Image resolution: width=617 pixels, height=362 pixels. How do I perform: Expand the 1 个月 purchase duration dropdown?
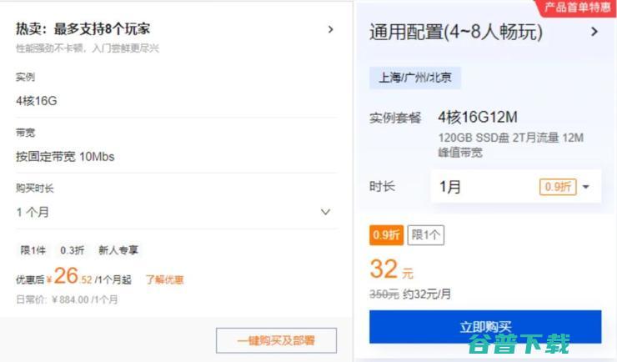(x=325, y=212)
